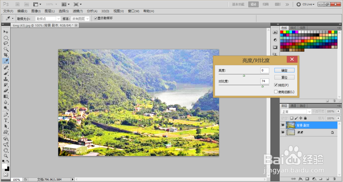
Task: Open the 图像(I) menu
Action: (x=36, y=11)
